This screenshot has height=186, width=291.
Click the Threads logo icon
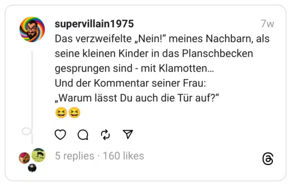pos(268,159)
